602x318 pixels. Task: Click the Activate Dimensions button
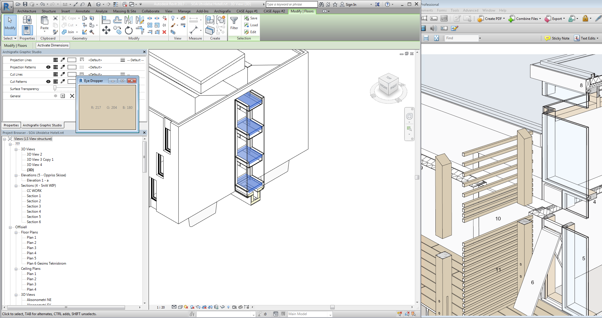[53, 45]
